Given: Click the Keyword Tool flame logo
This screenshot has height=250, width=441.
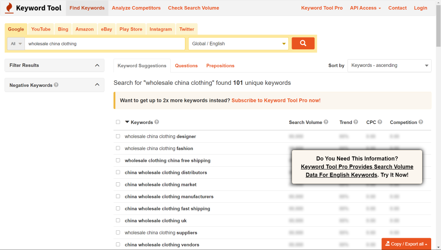Looking at the screenshot, I should pos(9,8).
